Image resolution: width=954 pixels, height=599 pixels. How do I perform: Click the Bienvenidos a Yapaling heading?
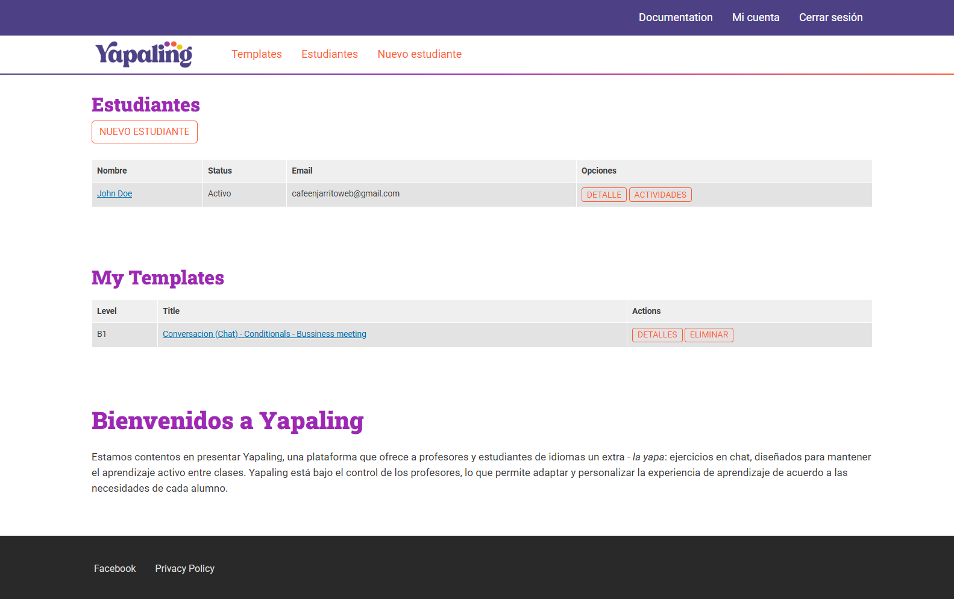click(228, 421)
